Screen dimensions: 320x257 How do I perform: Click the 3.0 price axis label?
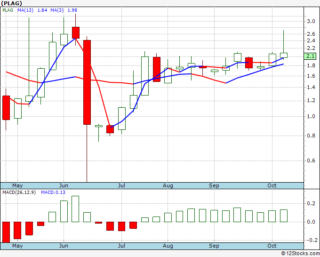click(x=311, y=22)
